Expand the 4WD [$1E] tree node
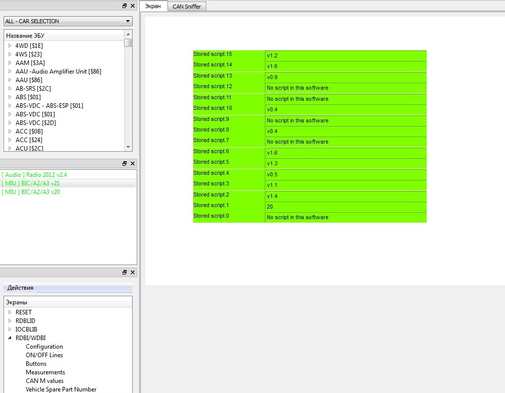Screen dimensions: 505x393 (10, 45)
